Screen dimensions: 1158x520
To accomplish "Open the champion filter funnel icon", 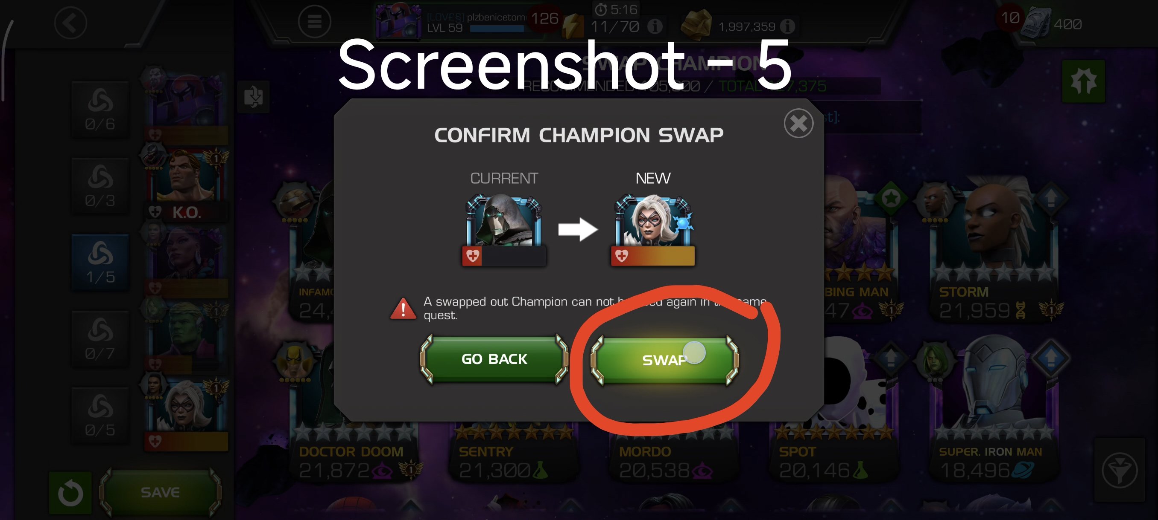I will [1119, 470].
